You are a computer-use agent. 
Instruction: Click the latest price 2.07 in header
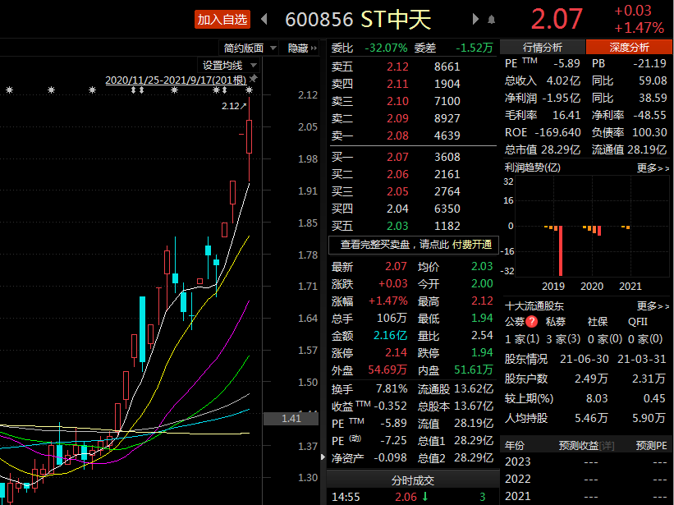[557, 20]
